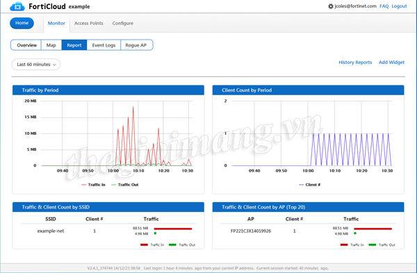Select the Overview sub-tab

point(26,45)
